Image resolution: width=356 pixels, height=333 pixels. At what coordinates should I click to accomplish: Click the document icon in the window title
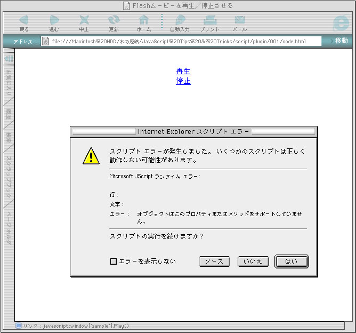(126, 6)
